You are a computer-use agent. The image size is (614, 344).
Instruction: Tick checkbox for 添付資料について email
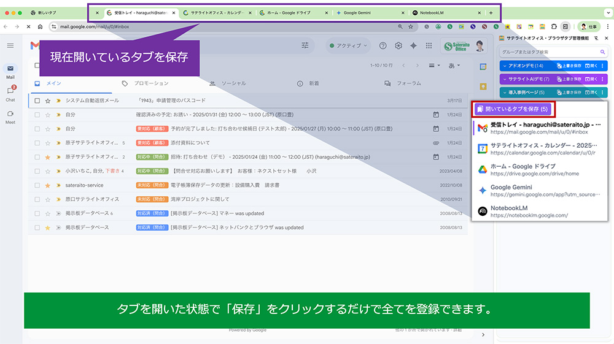pos(37,143)
